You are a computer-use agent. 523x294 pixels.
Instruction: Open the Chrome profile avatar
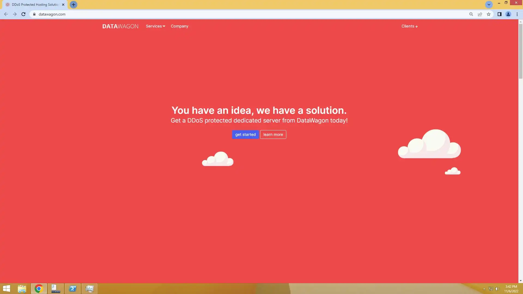(508, 14)
